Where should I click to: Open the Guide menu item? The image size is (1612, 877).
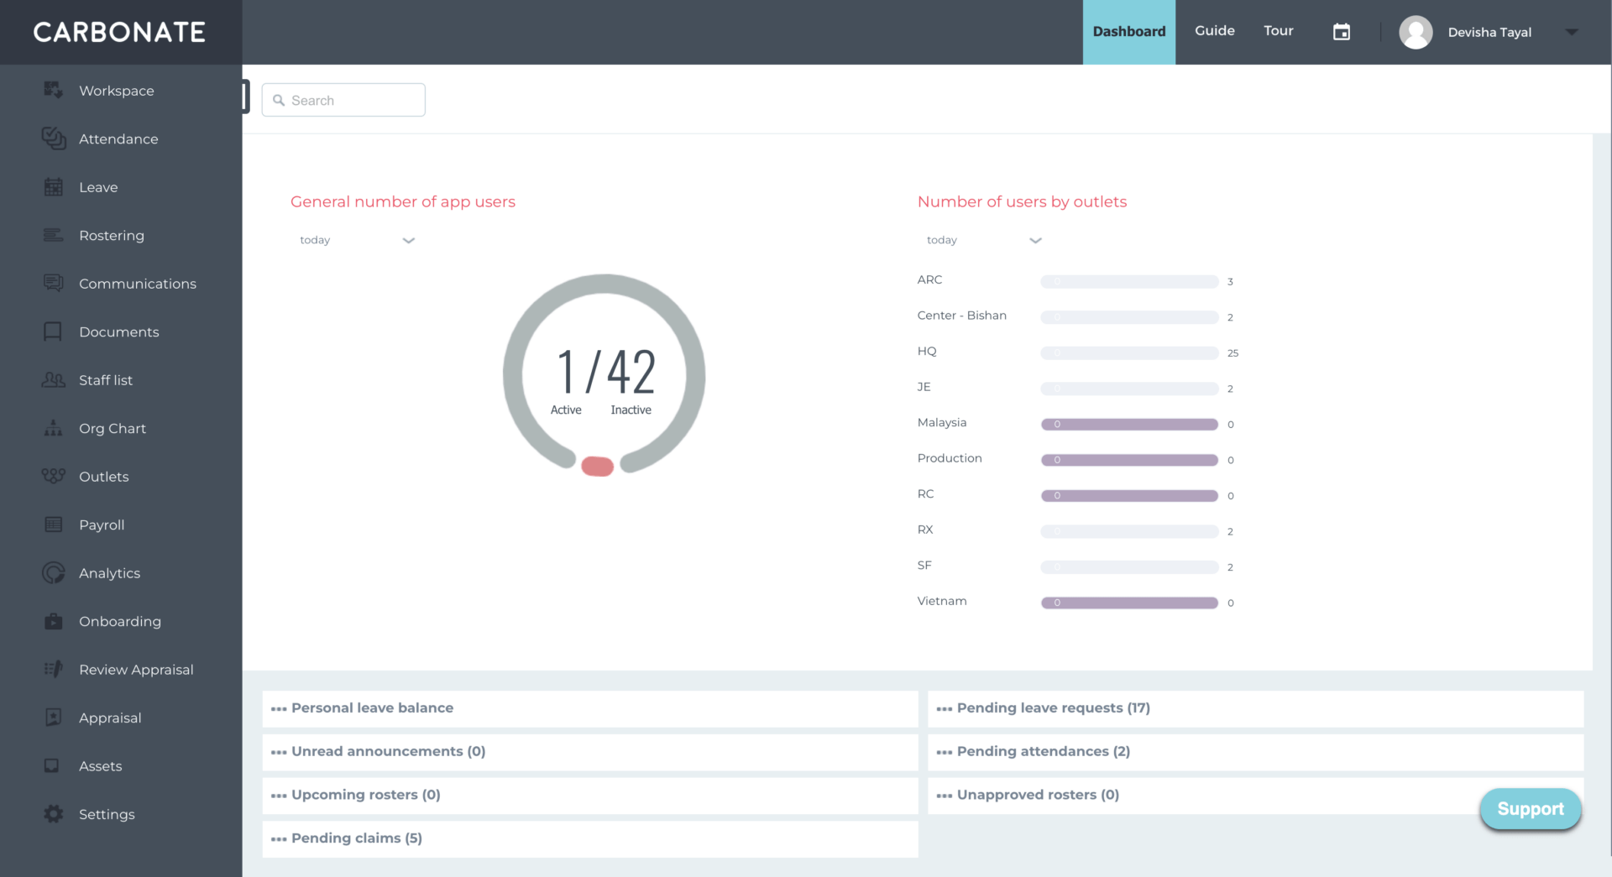point(1214,31)
